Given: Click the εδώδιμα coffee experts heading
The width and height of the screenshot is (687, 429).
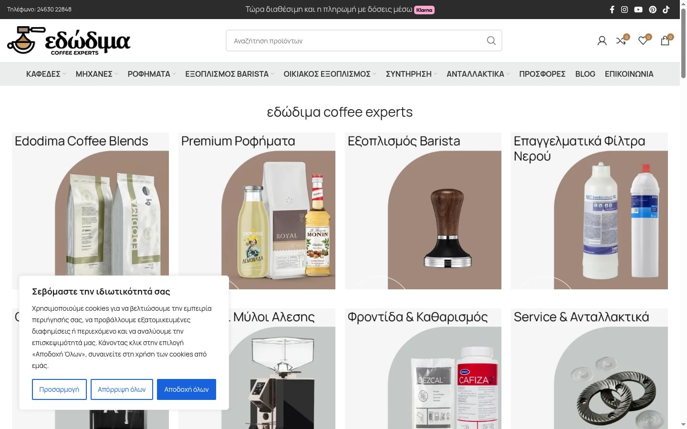Looking at the screenshot, I should [x=340, y=112].
